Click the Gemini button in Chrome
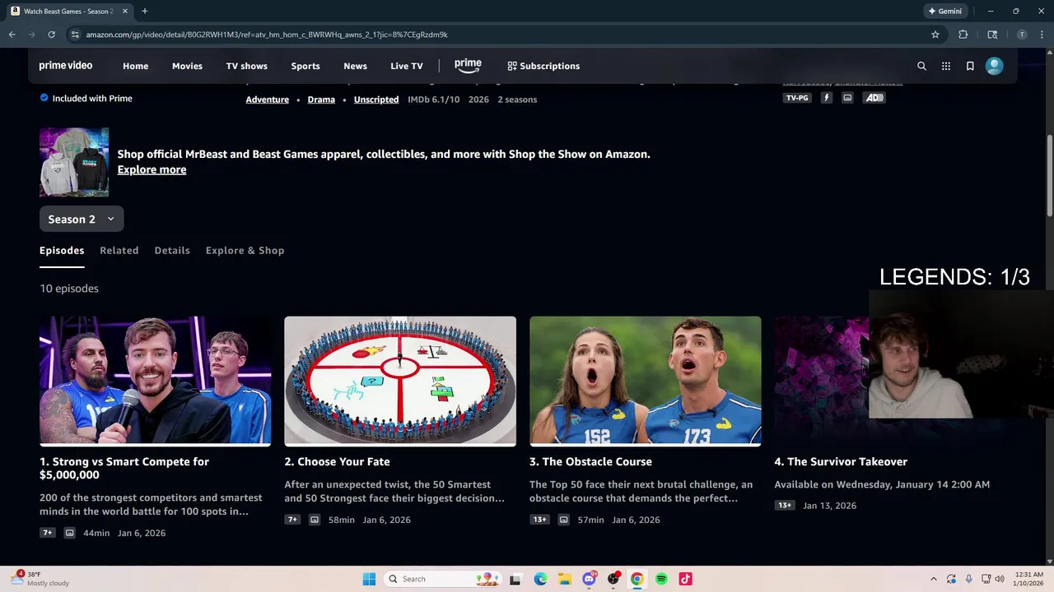The image size is (1054, 592). [945, 12]
